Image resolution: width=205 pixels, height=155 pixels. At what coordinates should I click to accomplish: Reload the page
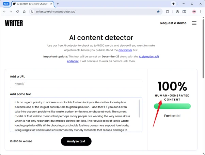click(17, 12)
